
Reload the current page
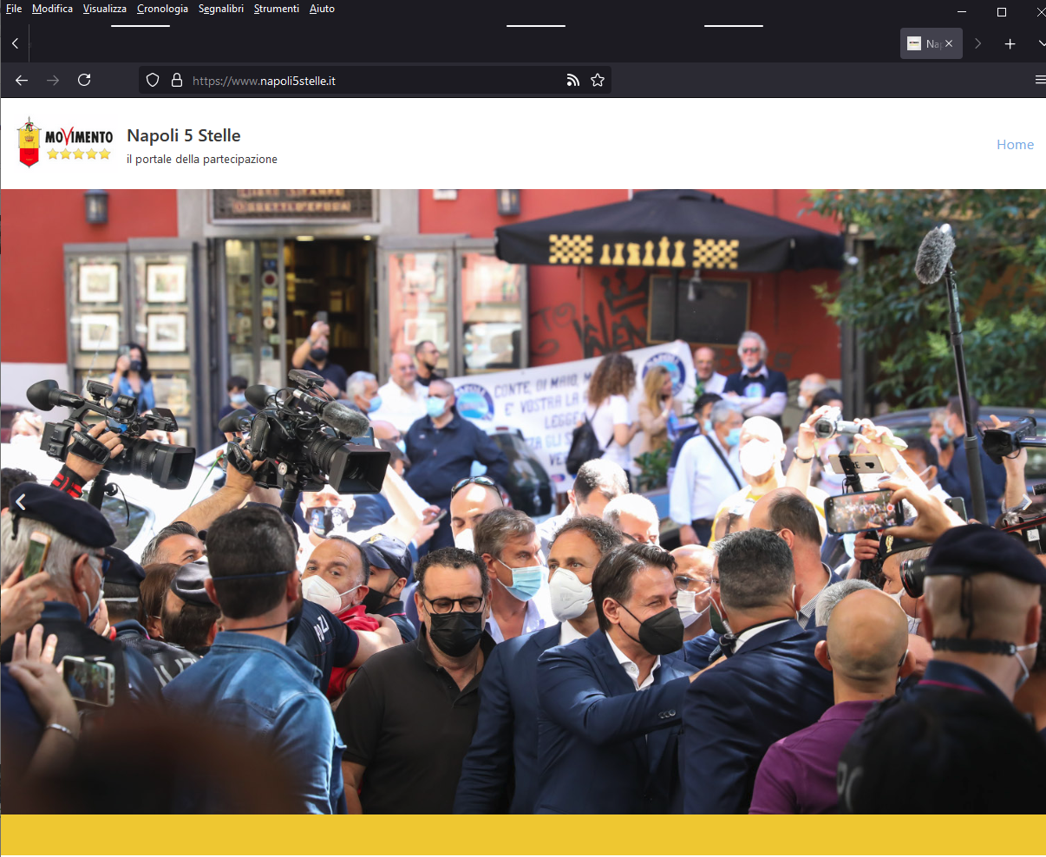click(x=84, y=80)
